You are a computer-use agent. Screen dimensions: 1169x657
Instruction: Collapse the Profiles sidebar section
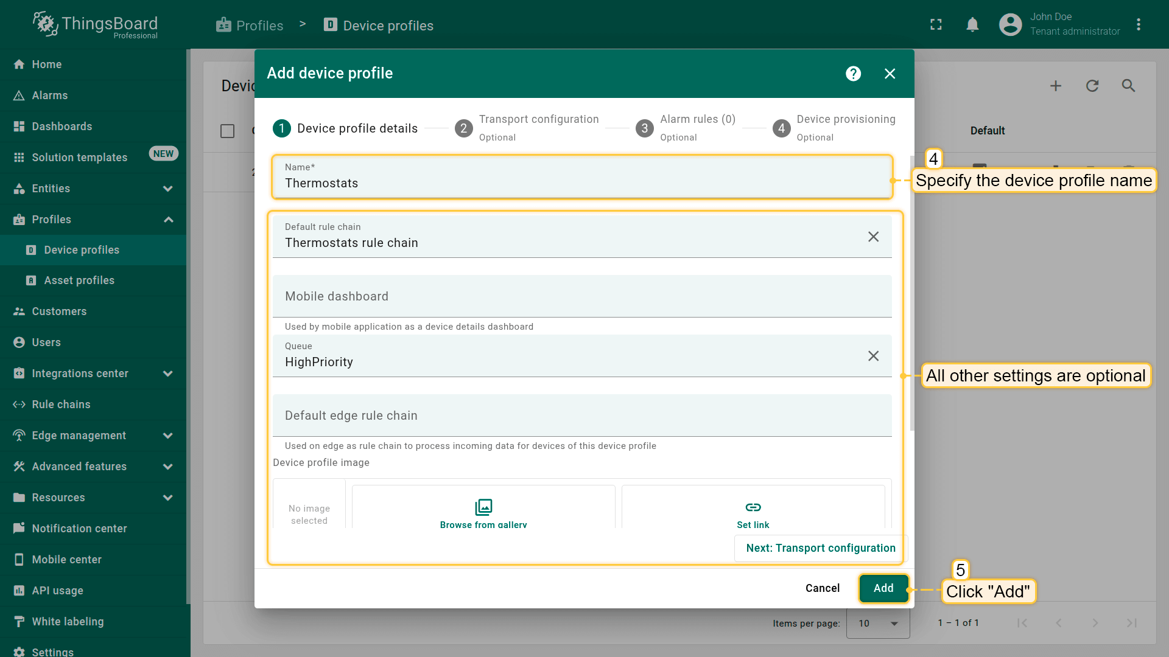[168, 220]
